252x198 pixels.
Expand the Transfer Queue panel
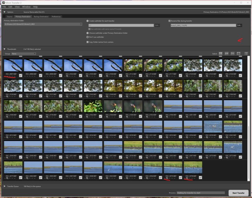coord(5,186)
